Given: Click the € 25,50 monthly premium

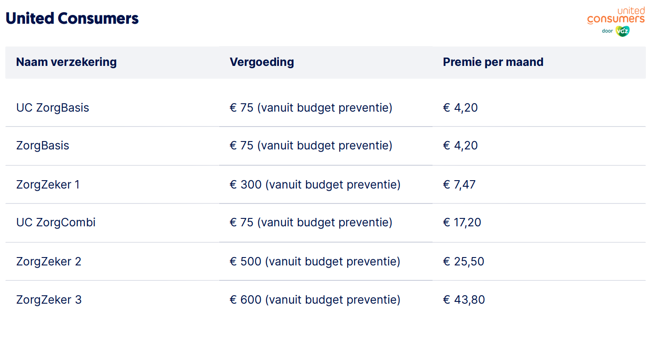Looking at the screenshot, I should coord(463,261).
